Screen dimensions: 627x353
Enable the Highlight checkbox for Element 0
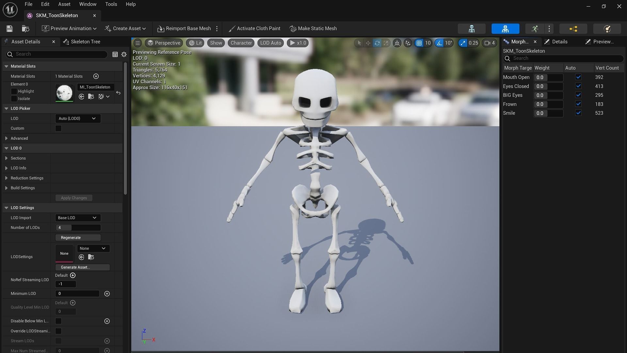(14, 91)
